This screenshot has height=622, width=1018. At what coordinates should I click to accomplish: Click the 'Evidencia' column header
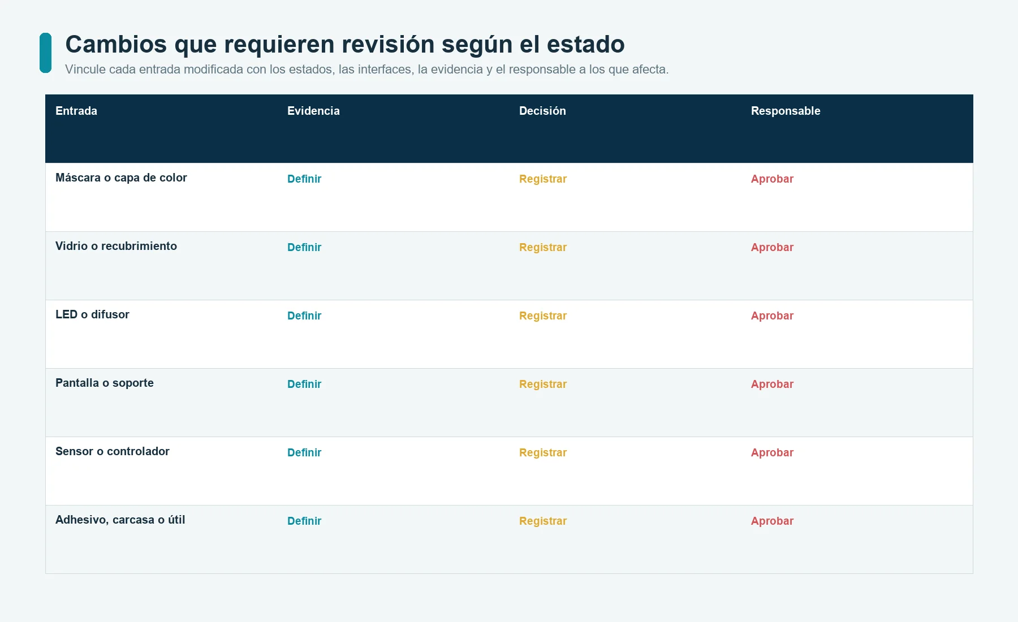313,111
